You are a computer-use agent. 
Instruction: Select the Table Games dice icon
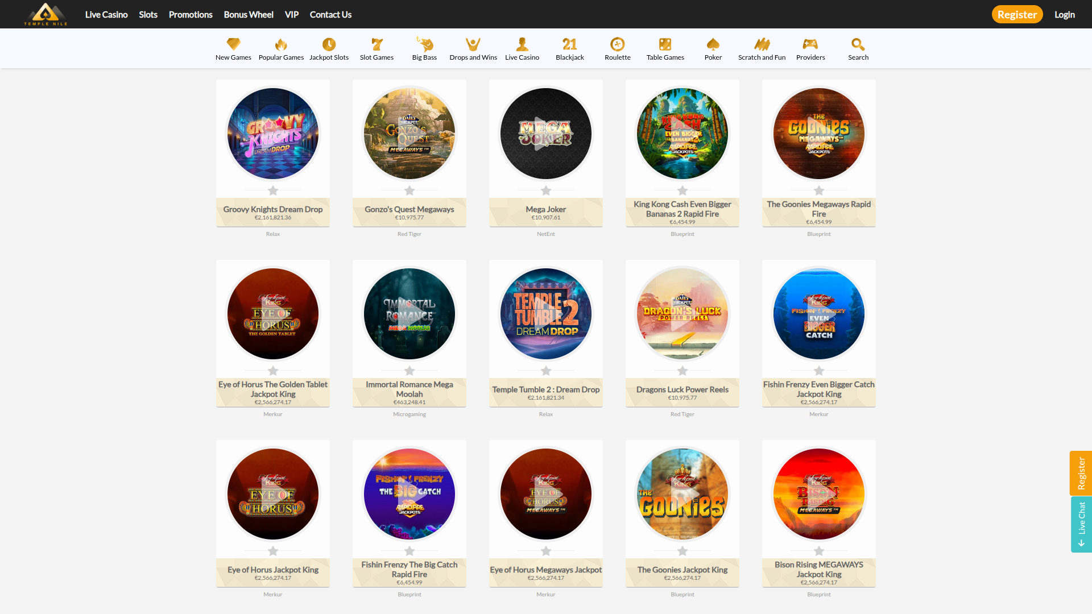click(x=665, y=44)
